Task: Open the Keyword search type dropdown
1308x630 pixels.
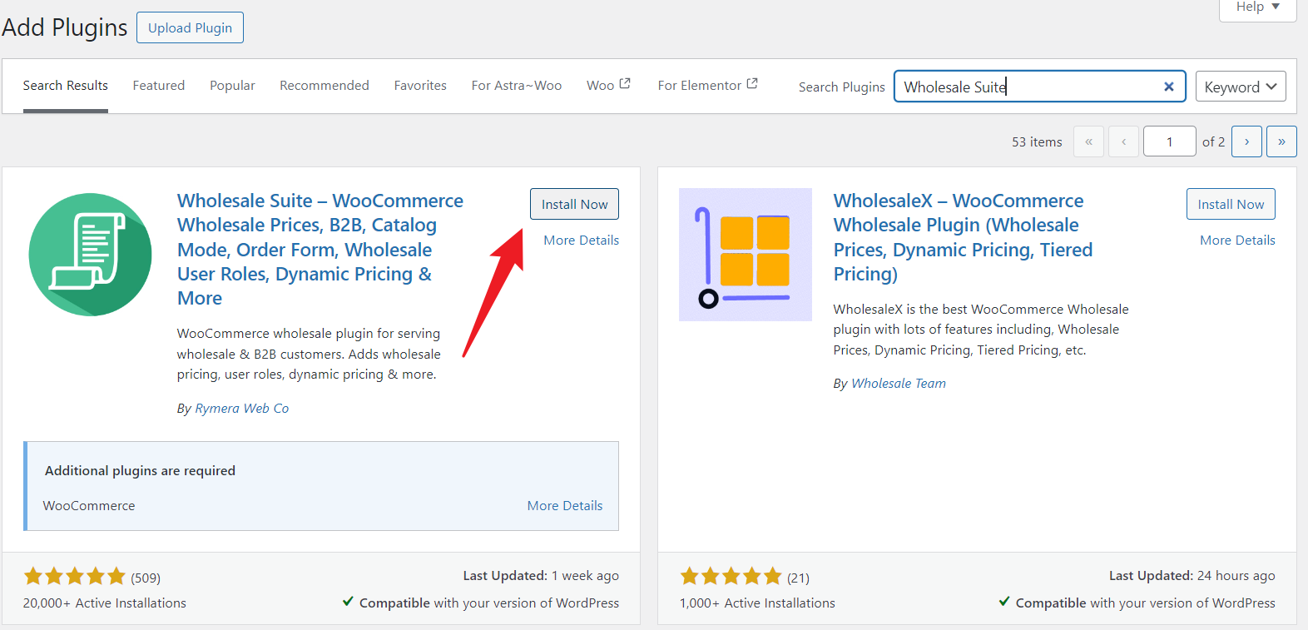Action: point(1241,87)
